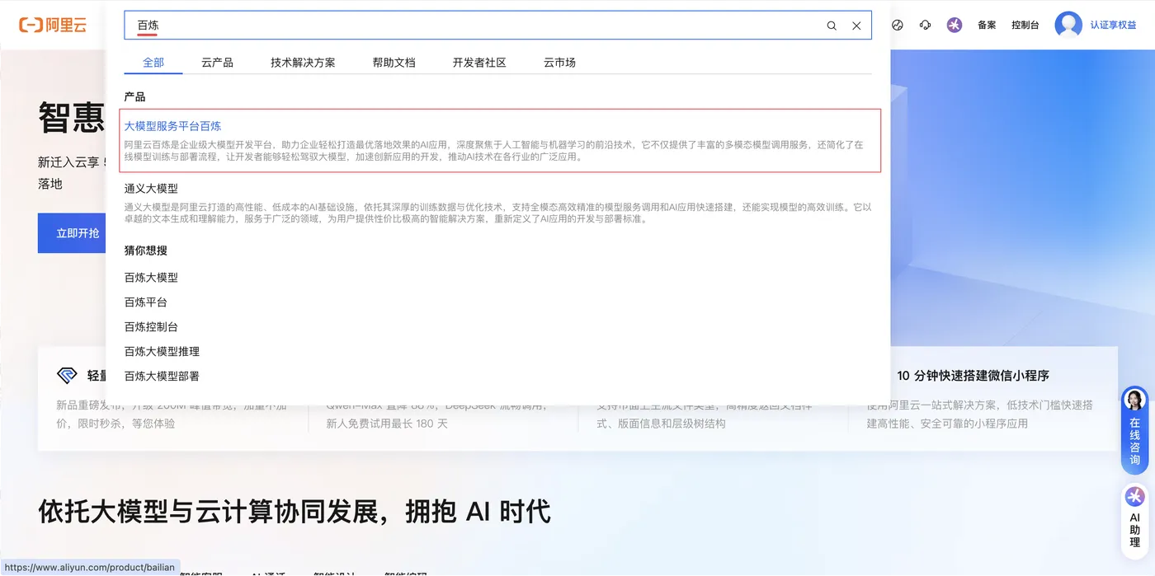Click the search input containing 百炼
The height and width of the screenshot is (576, 1155).
474,26
